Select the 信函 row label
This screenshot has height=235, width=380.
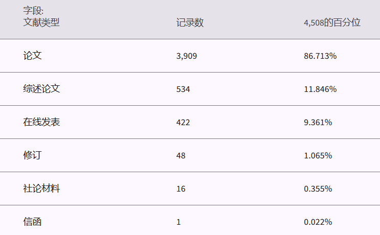pyautogui.click(x=32, y=222)
